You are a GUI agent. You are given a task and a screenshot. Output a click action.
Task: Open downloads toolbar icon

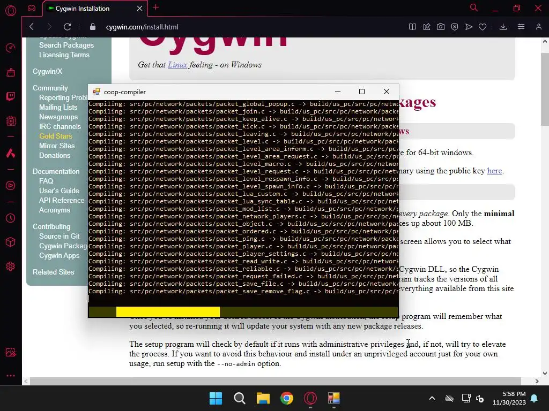click(x=503, y=27)
